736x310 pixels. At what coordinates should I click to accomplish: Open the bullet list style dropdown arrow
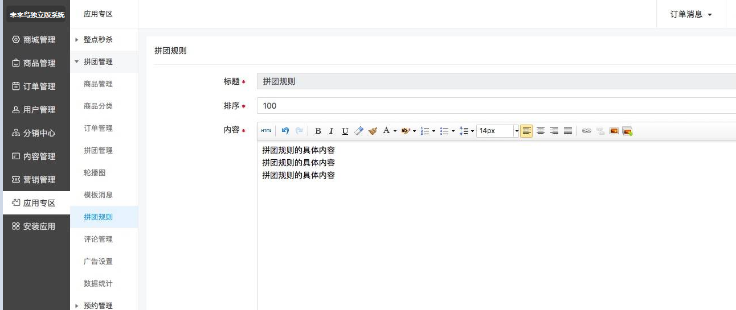pos(453,131)
